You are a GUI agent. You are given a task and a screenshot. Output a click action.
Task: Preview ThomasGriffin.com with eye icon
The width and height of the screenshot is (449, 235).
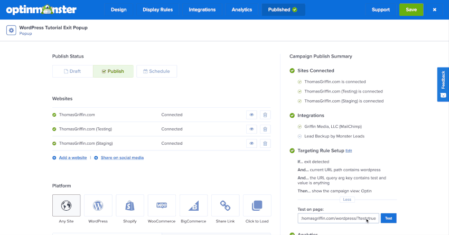[x=251, y=115]
